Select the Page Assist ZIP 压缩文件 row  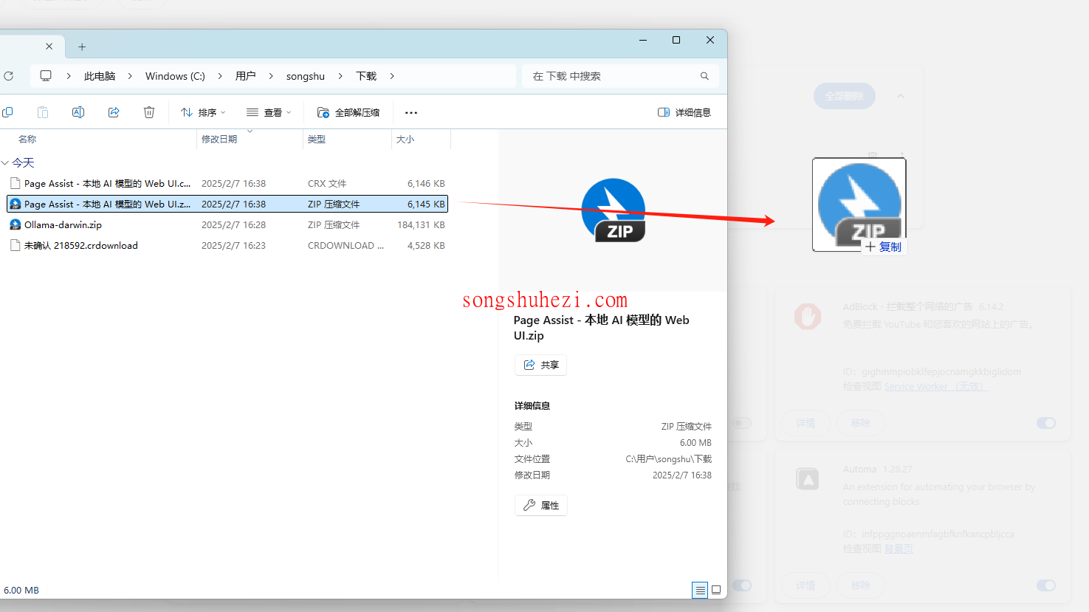pyautogui.click(x=227, y=204)
